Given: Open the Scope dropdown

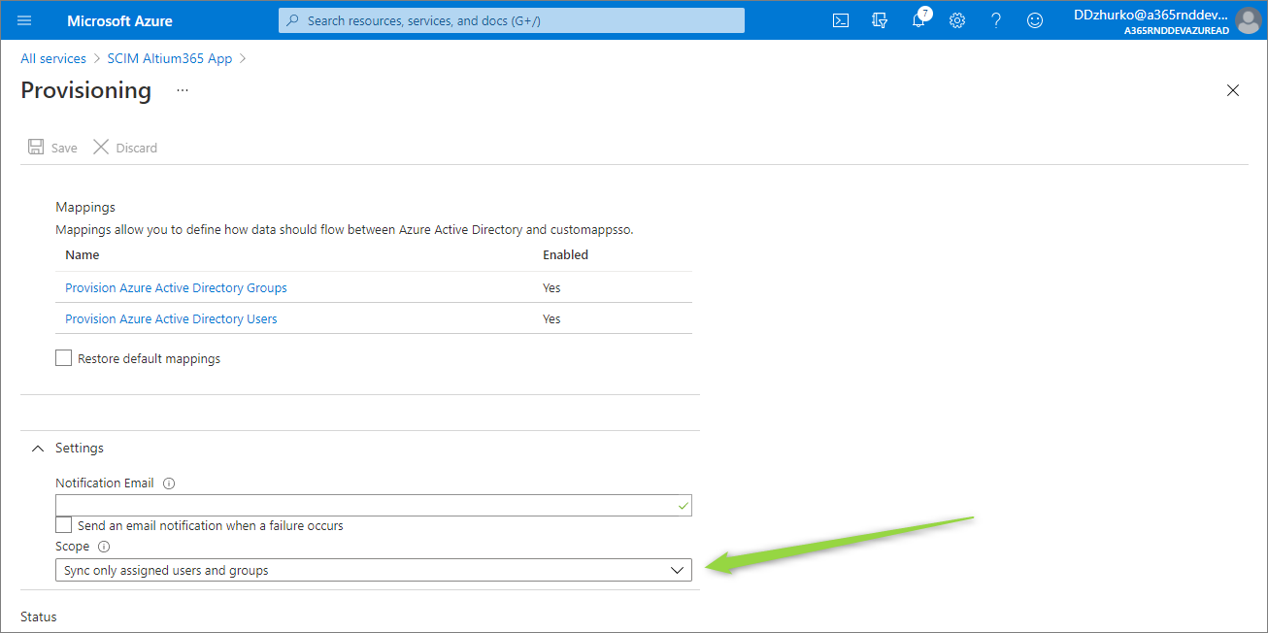Looking at the screenshot, I should click(x=374, y=571).
